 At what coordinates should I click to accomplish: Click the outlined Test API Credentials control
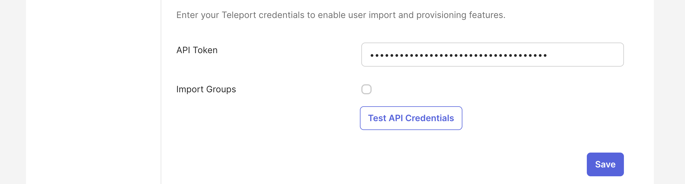click(x=411, y=118)
